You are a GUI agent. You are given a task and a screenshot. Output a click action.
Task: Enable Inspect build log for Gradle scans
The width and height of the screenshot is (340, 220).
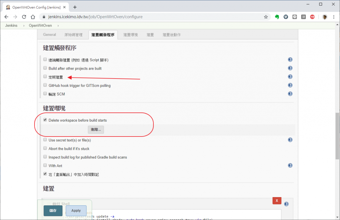pos(45,157)
